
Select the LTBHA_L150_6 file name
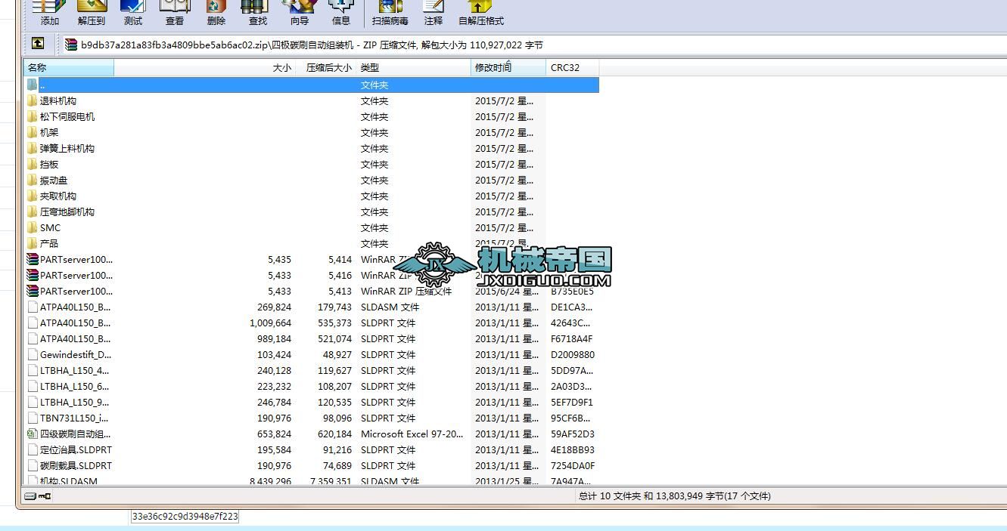point(74,386)
